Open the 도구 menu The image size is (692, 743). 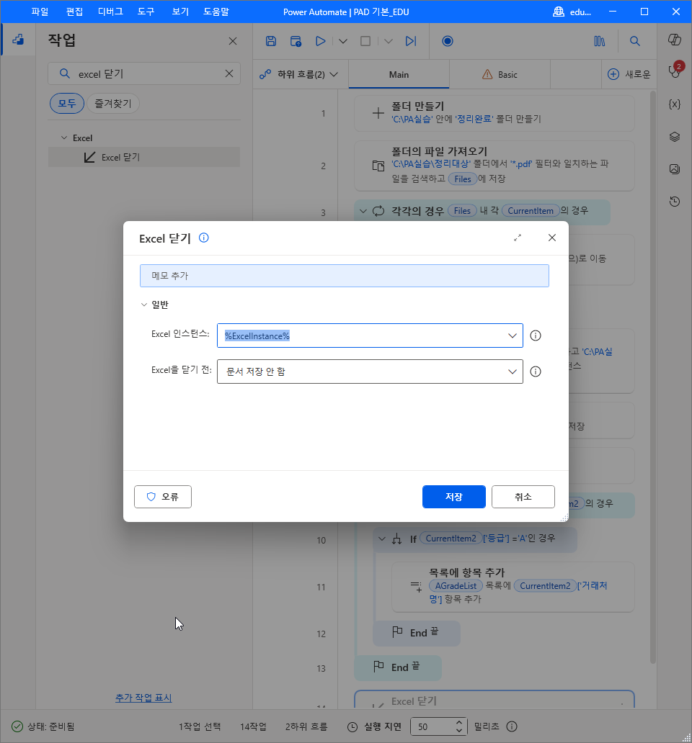pos(146,12)
